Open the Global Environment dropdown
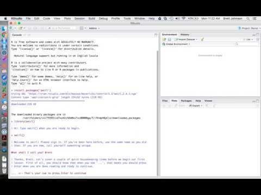 pos(176,44)
